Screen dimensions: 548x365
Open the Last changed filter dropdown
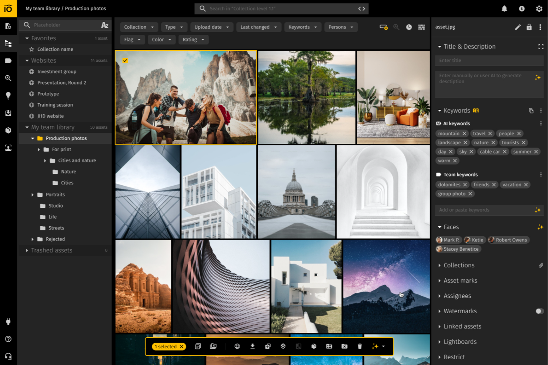click(258, 27)
